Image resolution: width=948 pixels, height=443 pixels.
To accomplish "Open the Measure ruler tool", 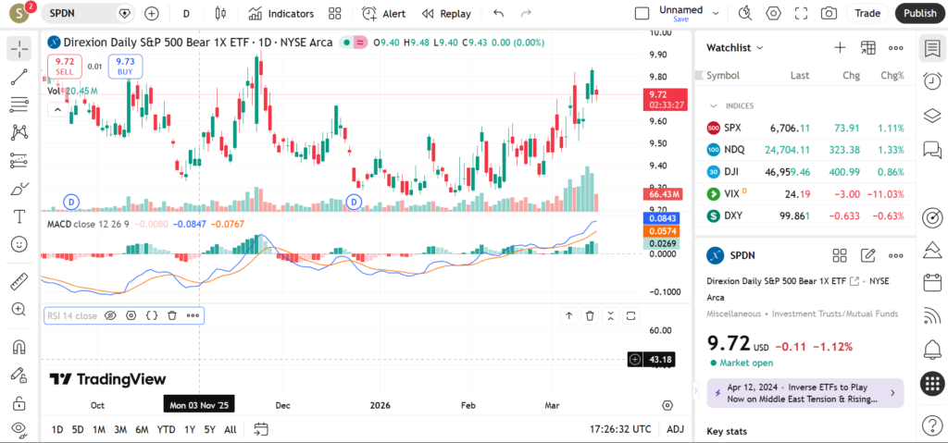I will [x=19, y=281].
